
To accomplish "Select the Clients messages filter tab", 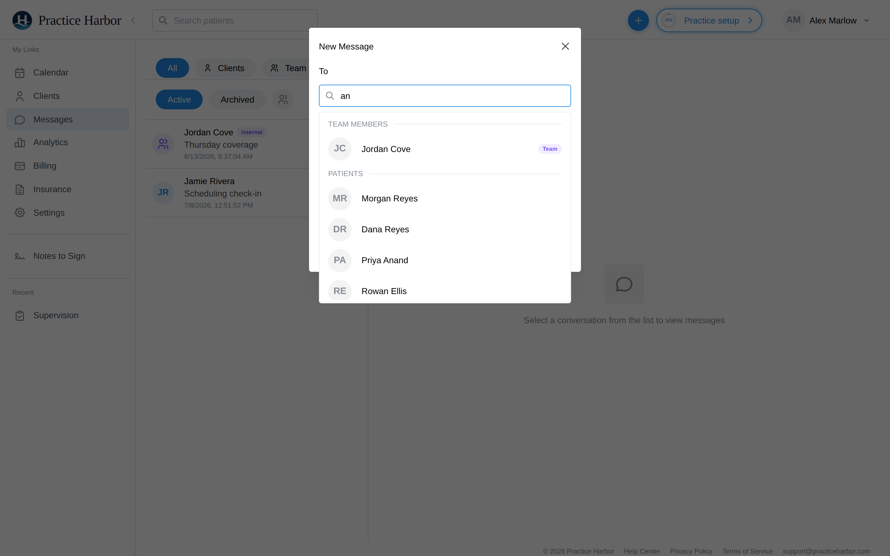I will pyautogui.click(x=225, y=68).
